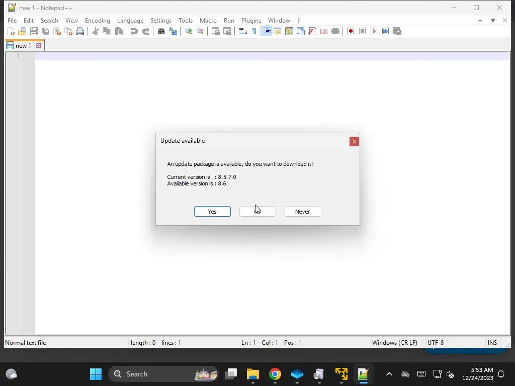Open Replace toolbar icon
515x386 pixels.
coord(173,31)
